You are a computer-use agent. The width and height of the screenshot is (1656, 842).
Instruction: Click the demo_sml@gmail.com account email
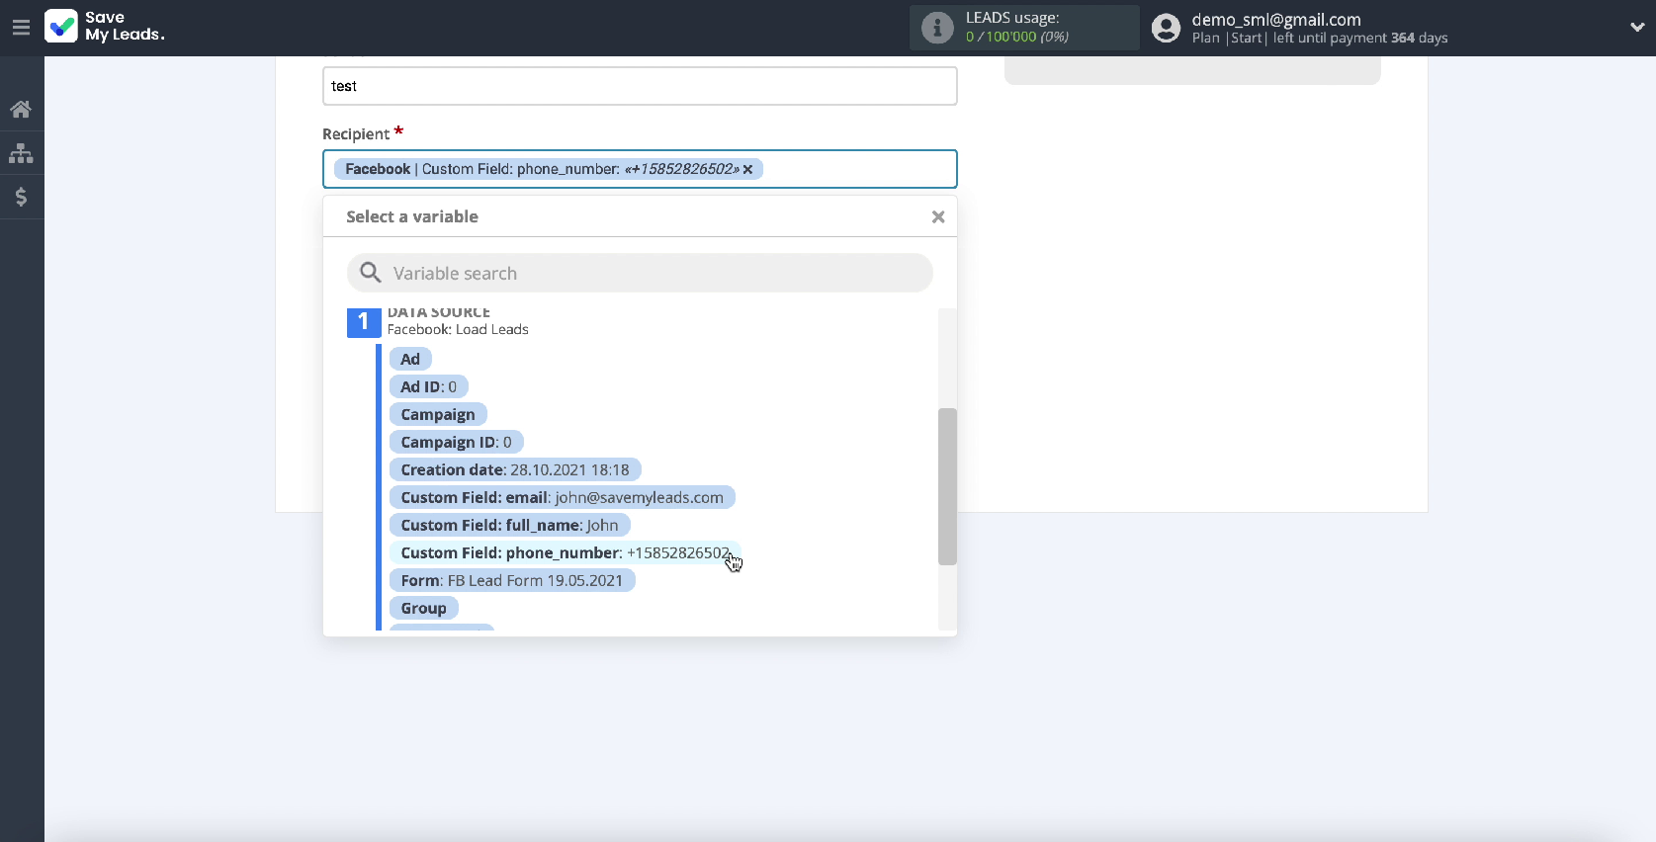(1276, 19)
